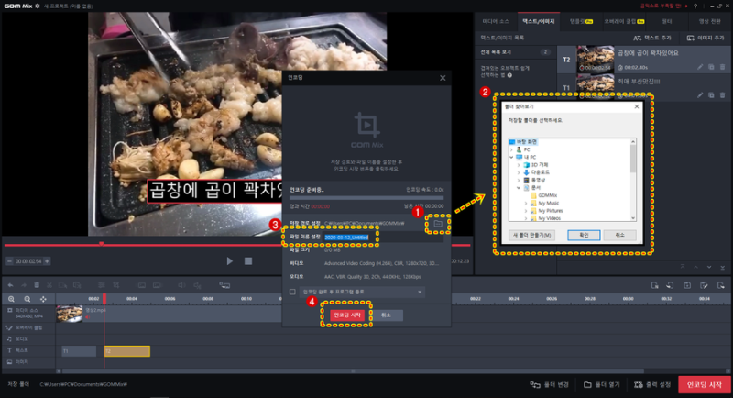Open the 필터 tab
This screenshot has height=398, width=733.
667,21
